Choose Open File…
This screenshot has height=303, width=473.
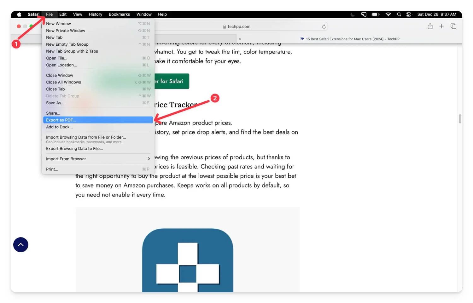coord(98,58)
